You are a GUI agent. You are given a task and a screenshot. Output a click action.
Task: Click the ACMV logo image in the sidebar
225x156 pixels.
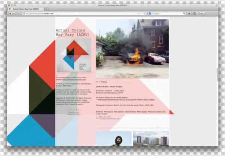(x=73, y=55)
